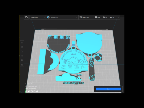Select the Rotate tool in left toolbar
The height and width of the screenshot is (108, 144).
[x=22, y=52]
